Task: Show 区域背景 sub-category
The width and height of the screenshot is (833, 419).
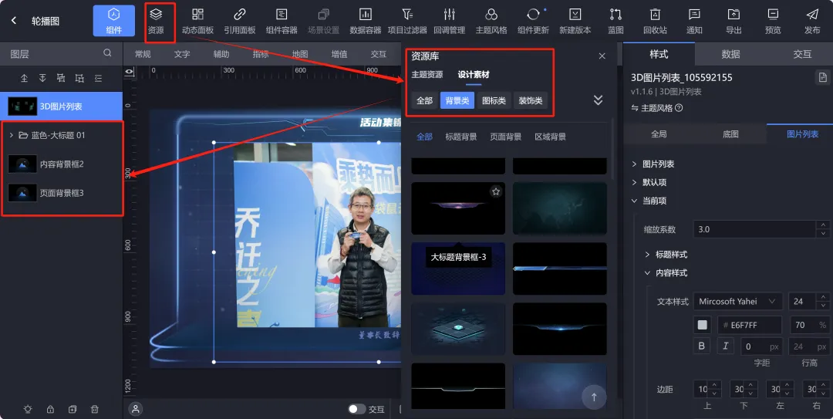Action: tap(550, 137)
